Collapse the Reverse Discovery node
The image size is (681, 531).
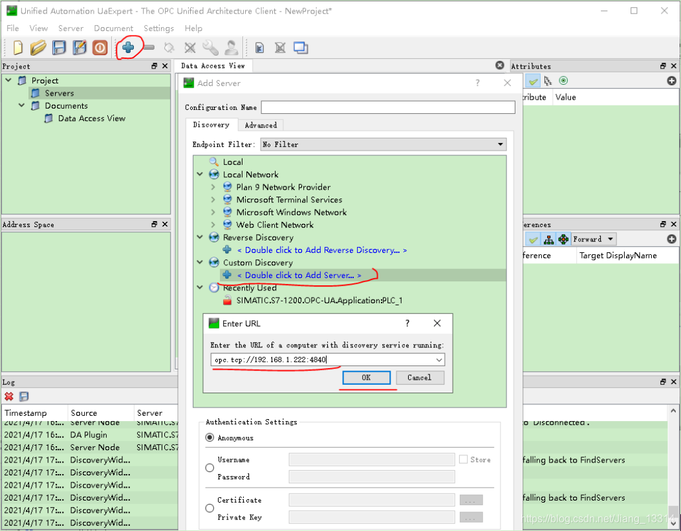(x=200, y=237)
